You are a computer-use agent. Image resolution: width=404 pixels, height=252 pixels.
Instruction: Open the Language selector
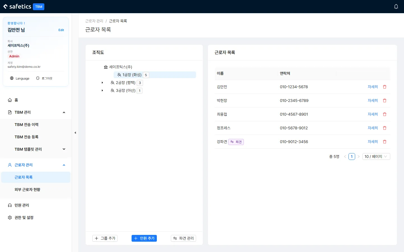tap(20, 78)
